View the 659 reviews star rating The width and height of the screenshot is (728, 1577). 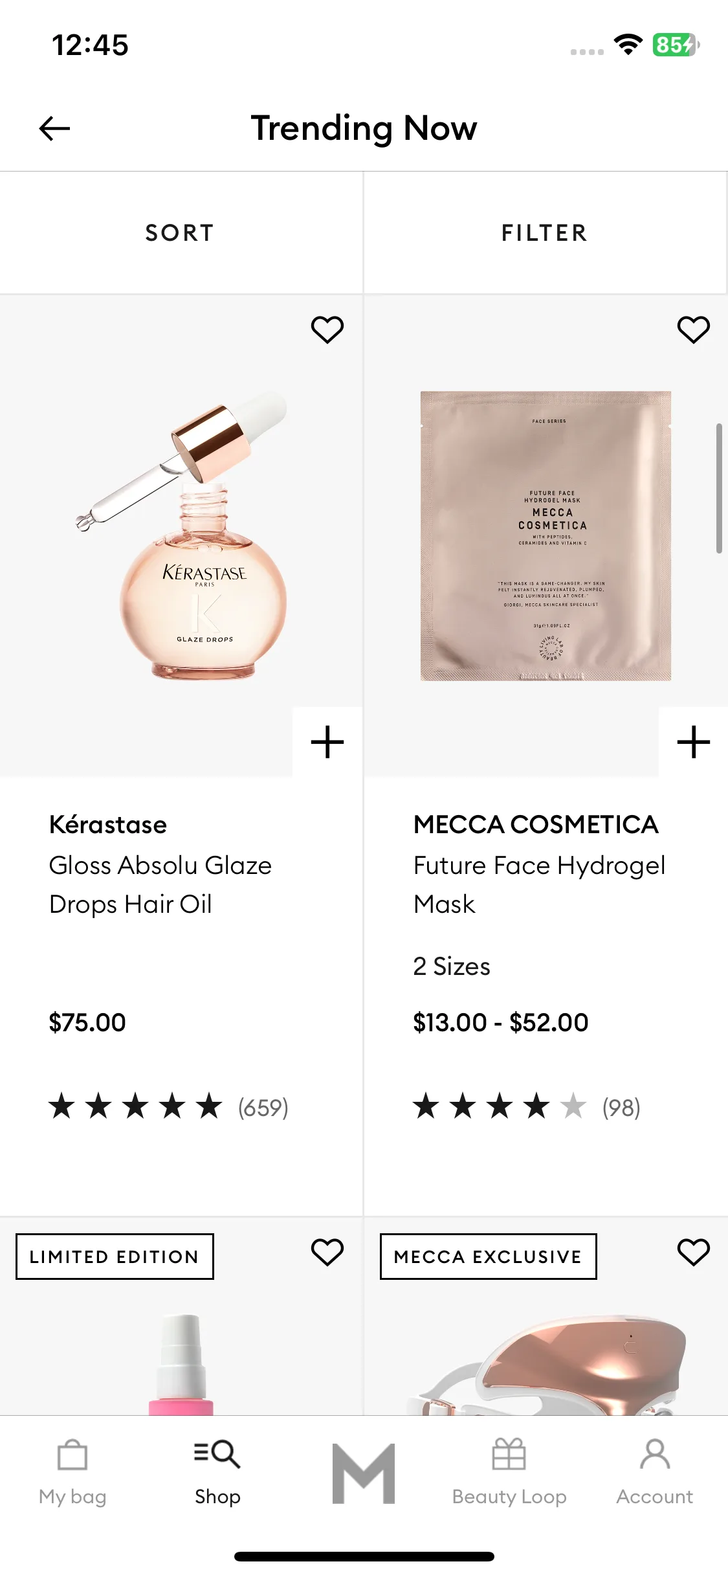point(168,1107)
